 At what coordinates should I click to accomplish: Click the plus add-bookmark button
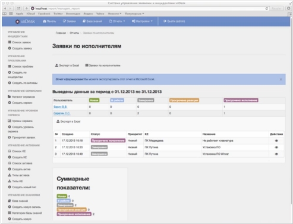26,8
